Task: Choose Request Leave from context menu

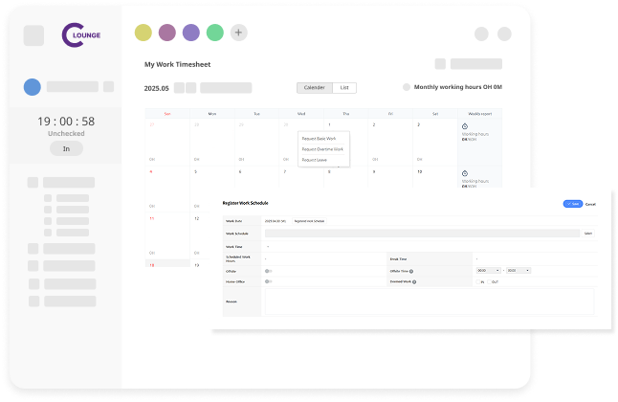Action: (x=314, y=160)
